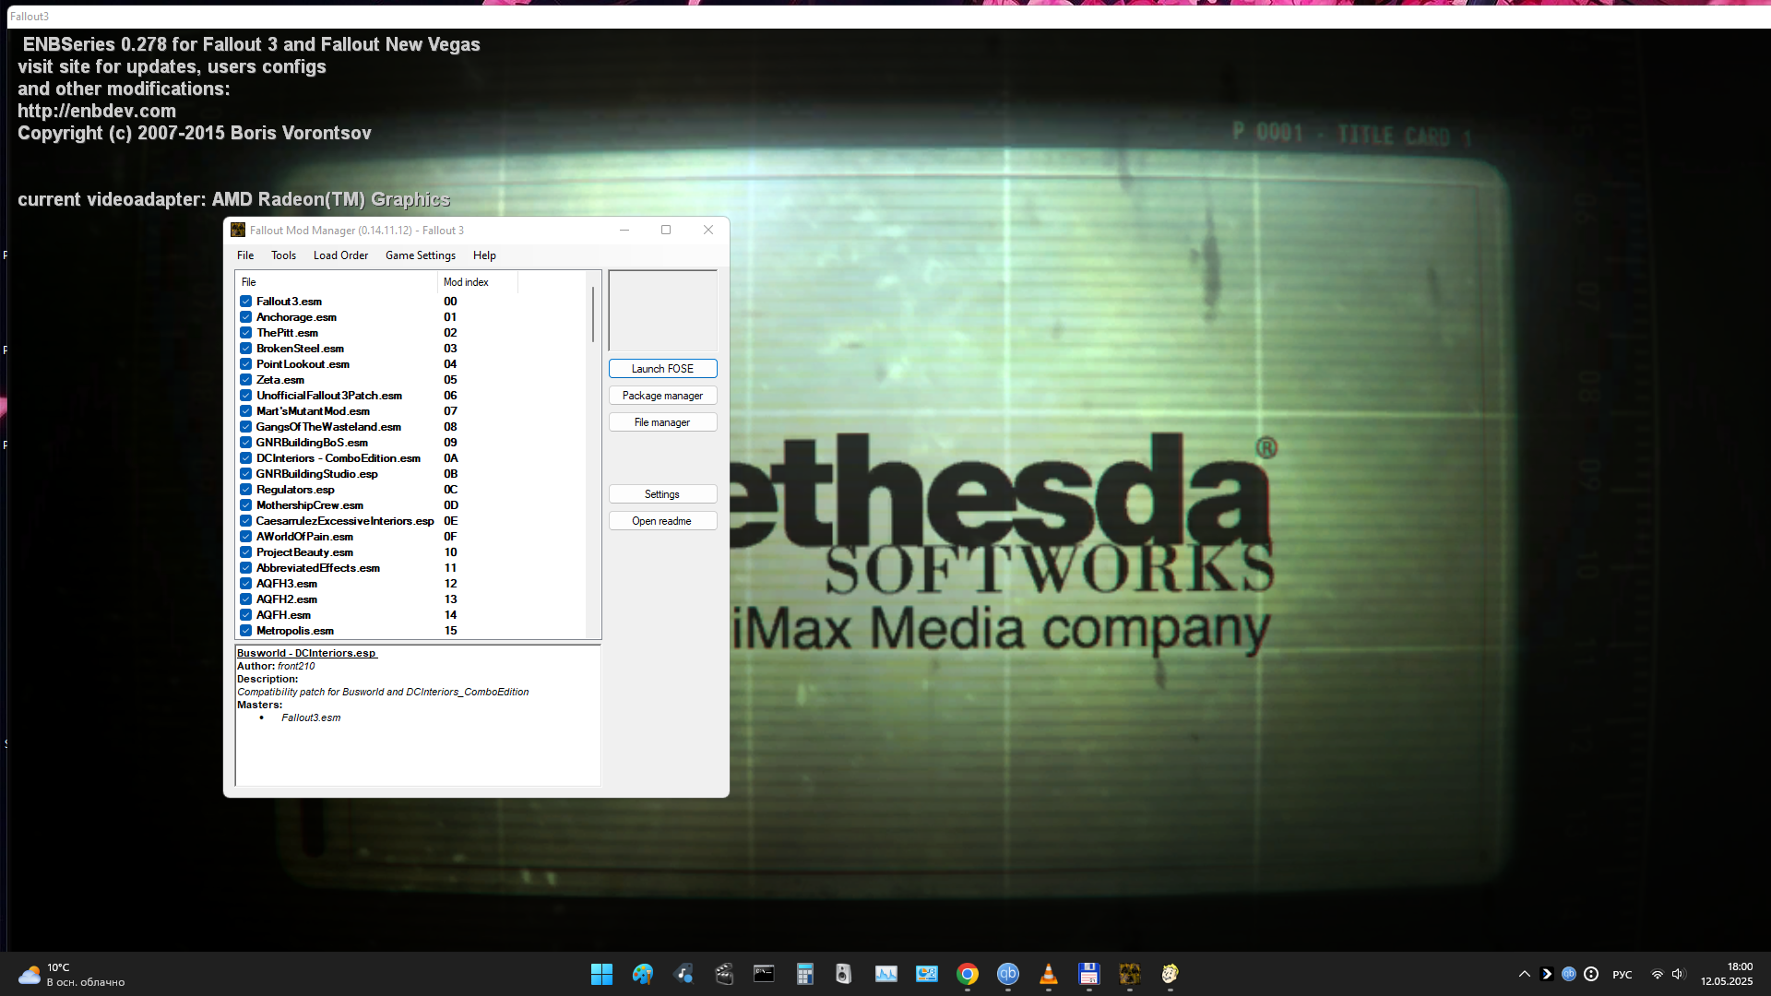
Task: Click the mod screenshot preview box
Action: coord(662,311)
